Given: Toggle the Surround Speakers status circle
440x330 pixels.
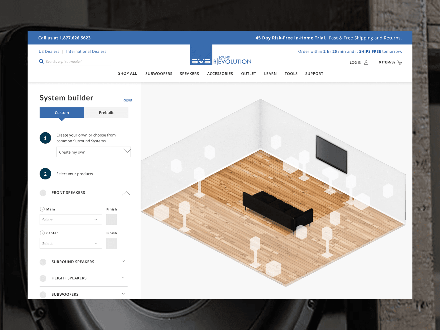Looking at the screenshot, I should pyautogui.click(x=43, y=262).
